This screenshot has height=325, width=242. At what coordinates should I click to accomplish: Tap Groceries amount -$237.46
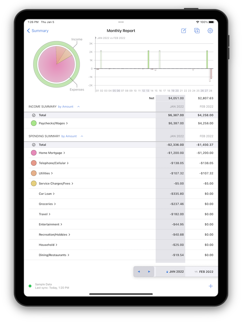click(177, 204)
